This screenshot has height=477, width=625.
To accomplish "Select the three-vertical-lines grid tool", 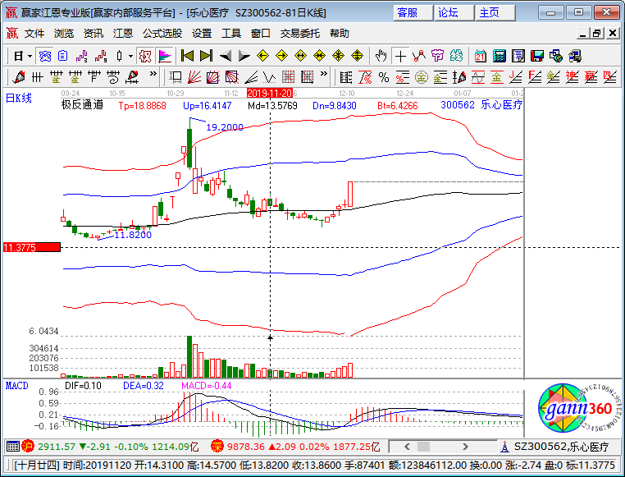I will click(x=38, y=77).
